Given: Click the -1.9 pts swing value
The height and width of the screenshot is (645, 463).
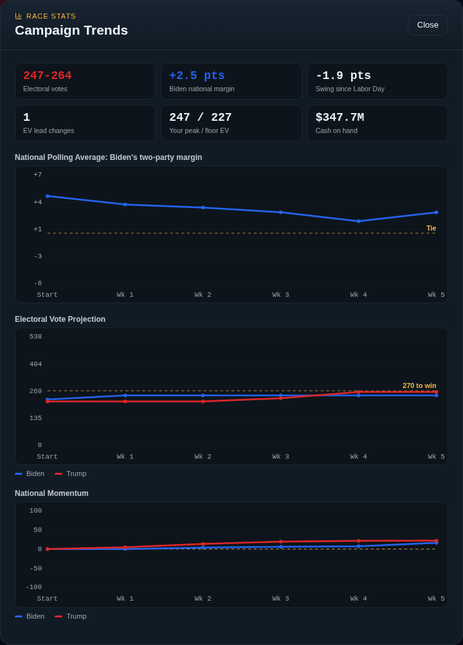Looking at the screenshot, I should click(343, 76).
